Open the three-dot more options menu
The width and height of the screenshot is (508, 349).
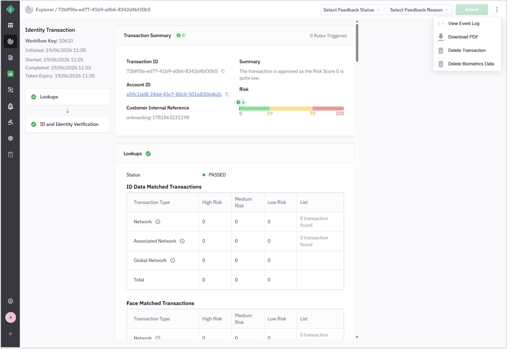pyautogui.click(x=497, y=10)
